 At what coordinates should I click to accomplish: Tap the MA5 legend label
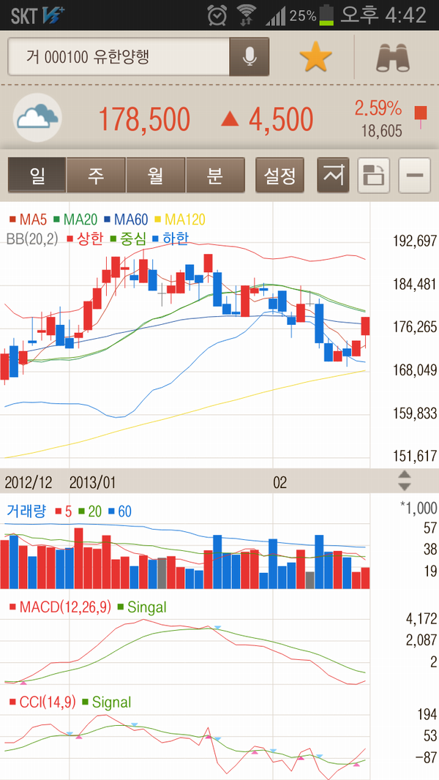pyautogui.click(x=29, y=220)
